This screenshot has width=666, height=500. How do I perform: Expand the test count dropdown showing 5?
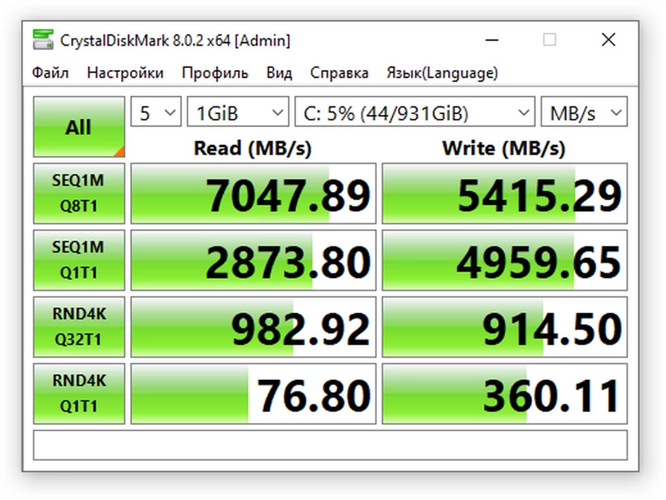pyautogui.click(x=156, y=112)
